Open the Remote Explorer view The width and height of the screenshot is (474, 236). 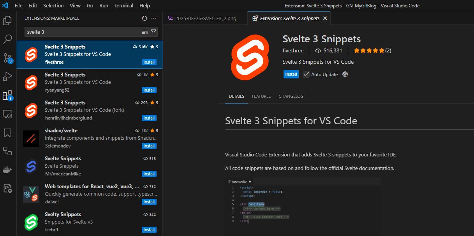(x=8, y=114)
